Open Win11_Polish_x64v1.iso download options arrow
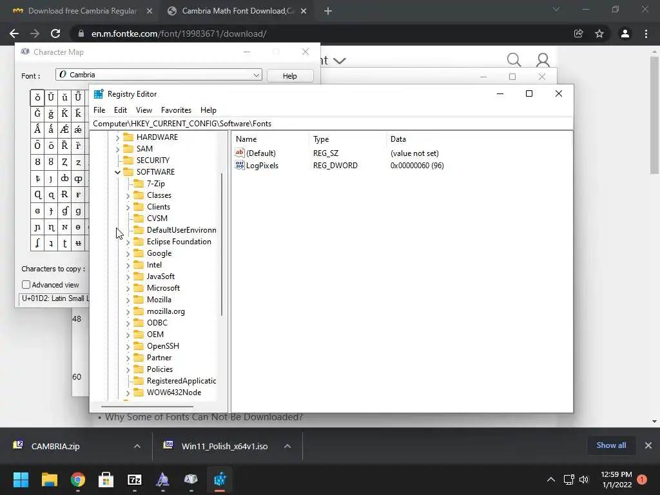This screenshot has height=495, width=660. [x=287, y=446]
